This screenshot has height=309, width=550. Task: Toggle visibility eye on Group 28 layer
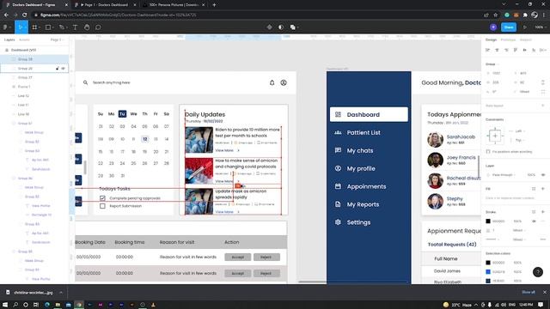63,69
